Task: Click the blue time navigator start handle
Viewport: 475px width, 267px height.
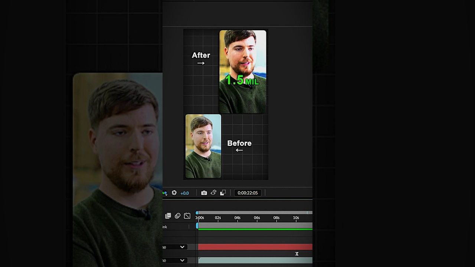Action: [x=197, y=212]
